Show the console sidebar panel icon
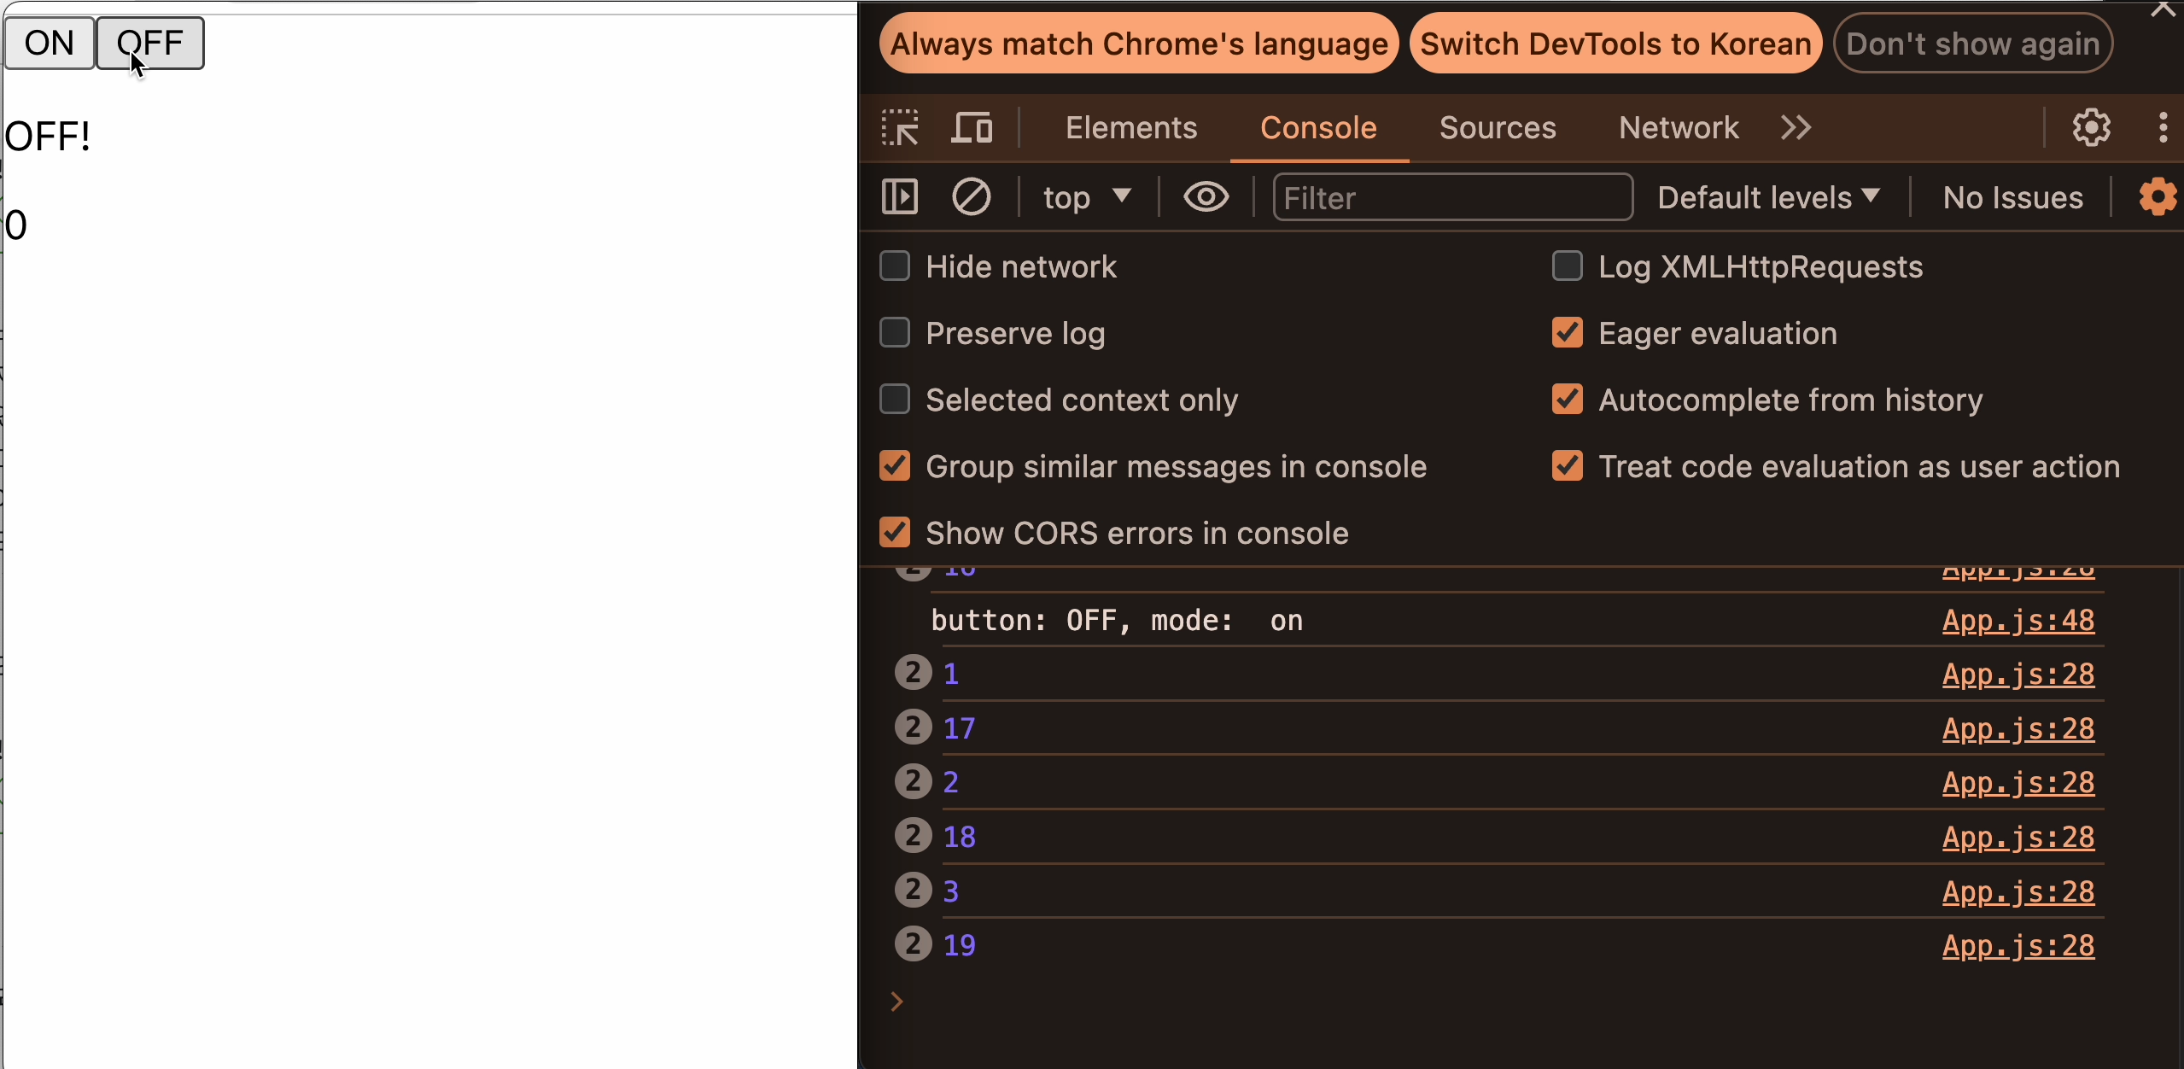 [900, 197]
